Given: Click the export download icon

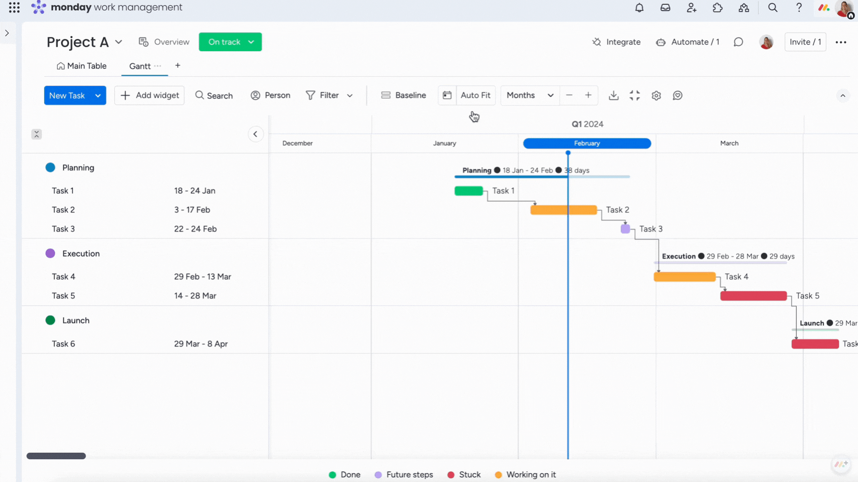Looking at the screenshot, I should point(614,96).
